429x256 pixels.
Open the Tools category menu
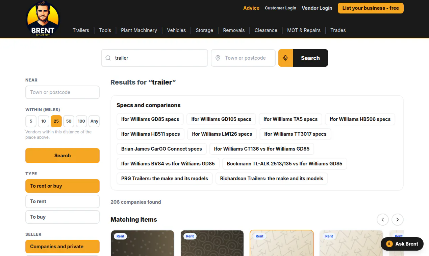[x=105, y=30]
